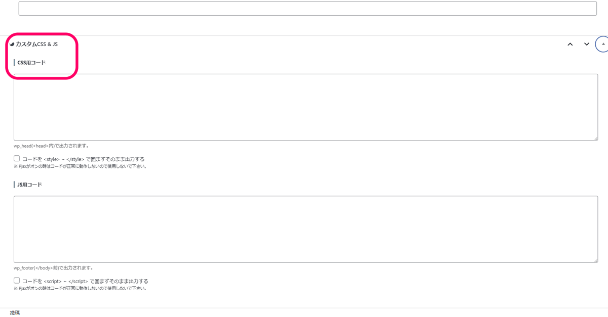Image resolution: width=608 pixels, height=317 pixels.
Task: Click the script tag checkbox label text
Action: click(x=85, y=281)
